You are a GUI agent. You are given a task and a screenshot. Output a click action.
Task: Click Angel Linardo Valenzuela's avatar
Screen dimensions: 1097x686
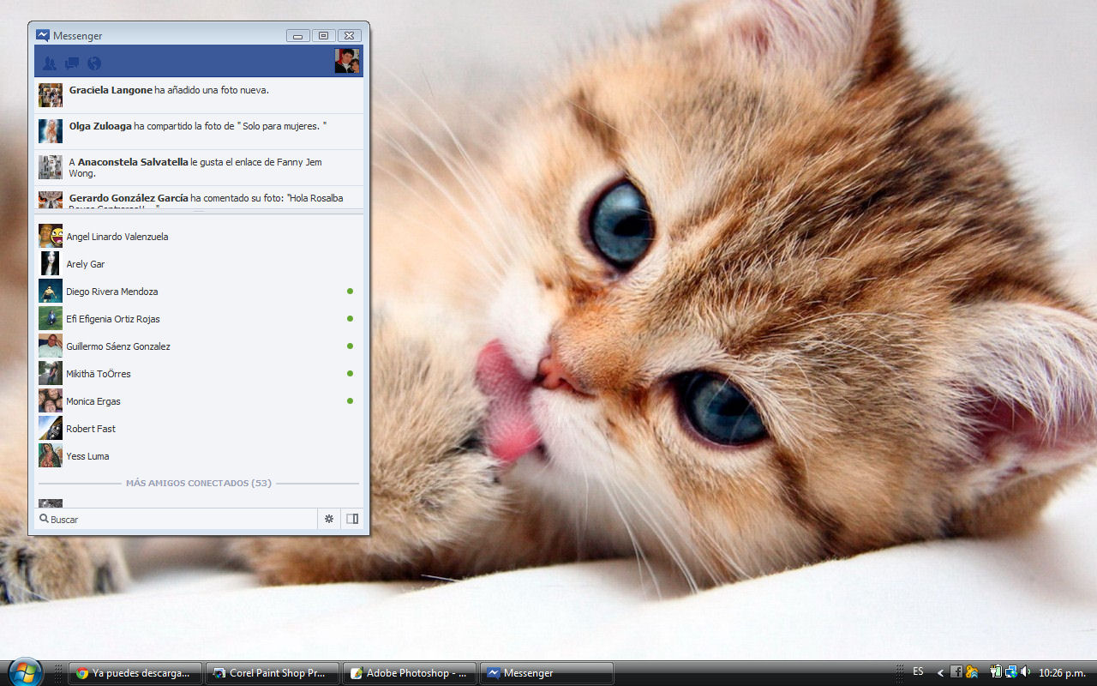point(51,236)
